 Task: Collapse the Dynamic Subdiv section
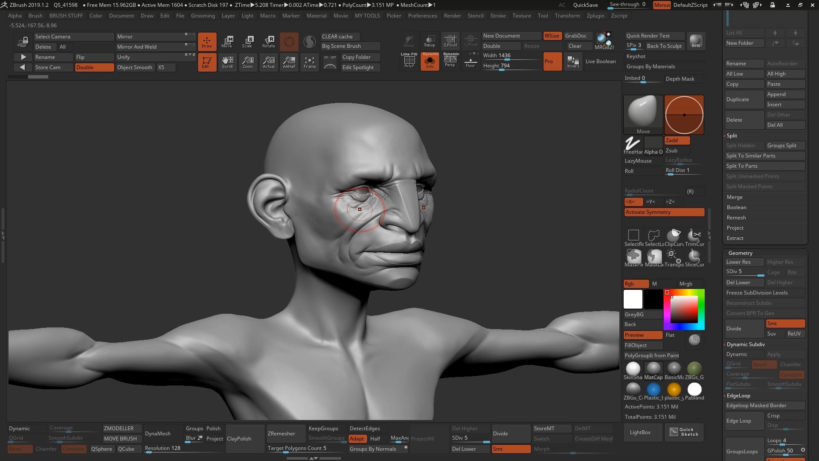click(x=746, y=344)
